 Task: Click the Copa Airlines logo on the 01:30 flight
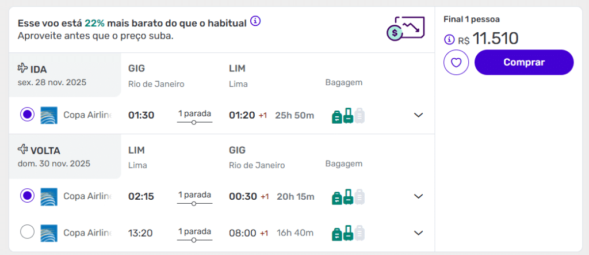(x=49, y=115)
